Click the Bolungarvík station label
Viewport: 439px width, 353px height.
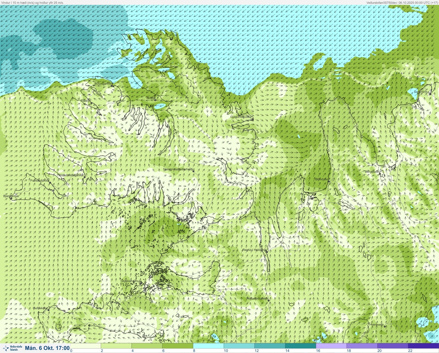103,83
